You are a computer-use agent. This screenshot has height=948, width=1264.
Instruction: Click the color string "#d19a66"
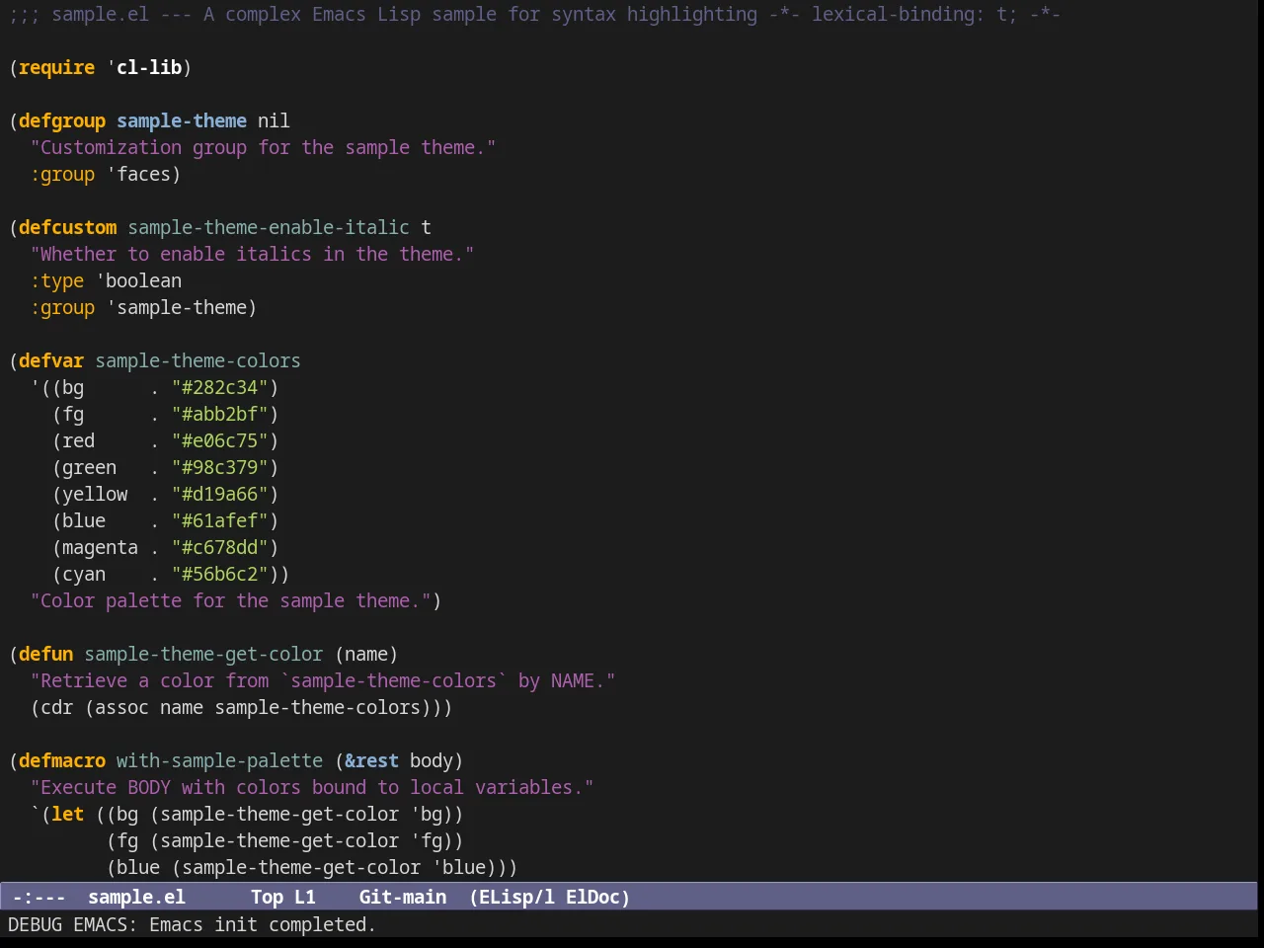pyautogui.click(x=220, y=494)
